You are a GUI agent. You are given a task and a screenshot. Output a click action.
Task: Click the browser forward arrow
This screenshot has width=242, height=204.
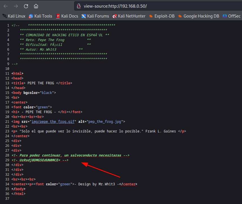point(16,6)
